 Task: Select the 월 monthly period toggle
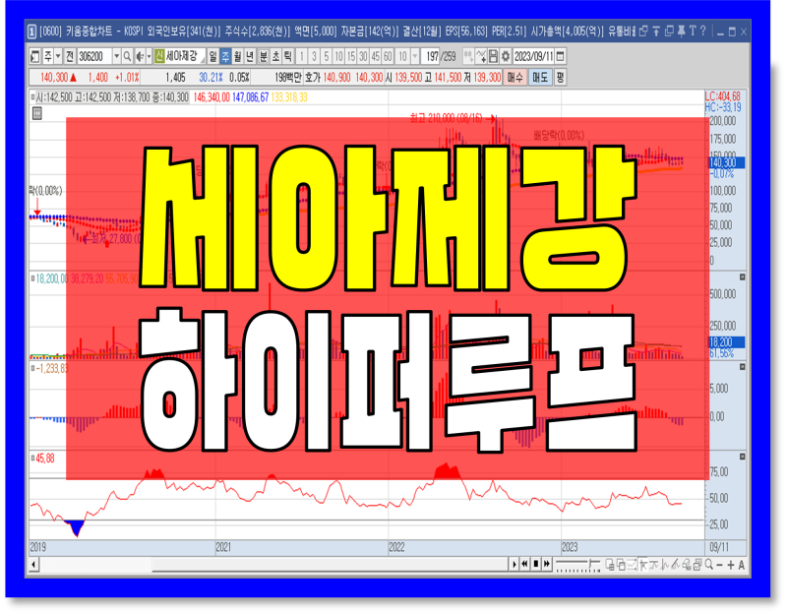(237, 56)
